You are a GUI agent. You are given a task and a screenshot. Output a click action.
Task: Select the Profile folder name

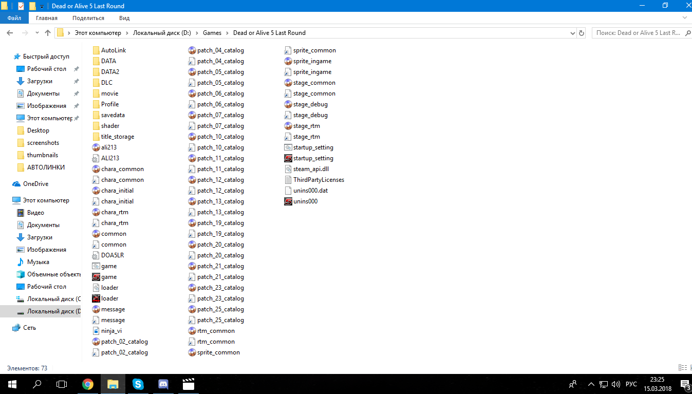pyautogui.click(x=110, y=104)
